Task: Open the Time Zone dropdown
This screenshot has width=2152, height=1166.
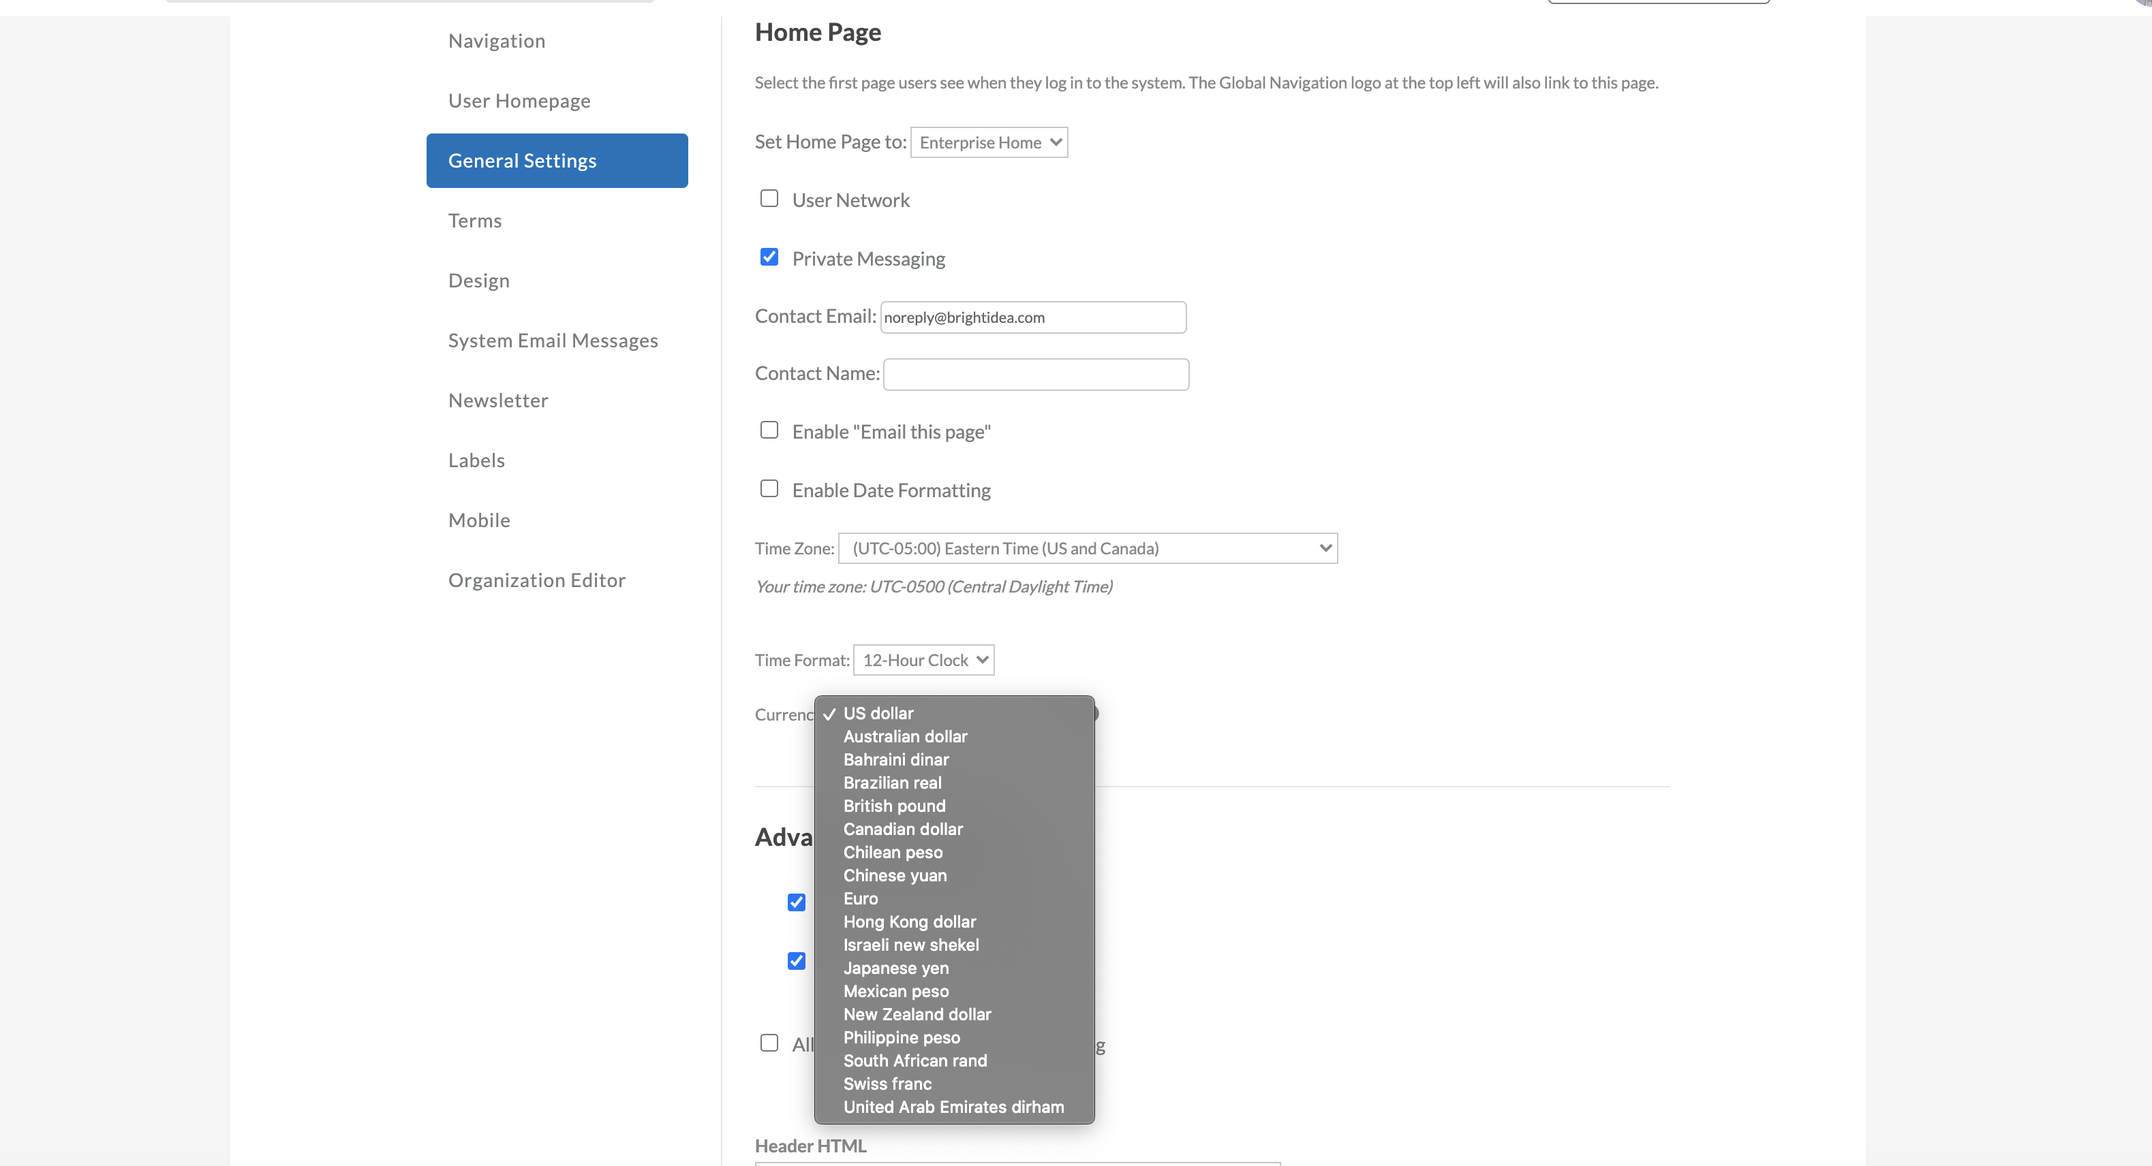Action: click(x=1088, y=548)
